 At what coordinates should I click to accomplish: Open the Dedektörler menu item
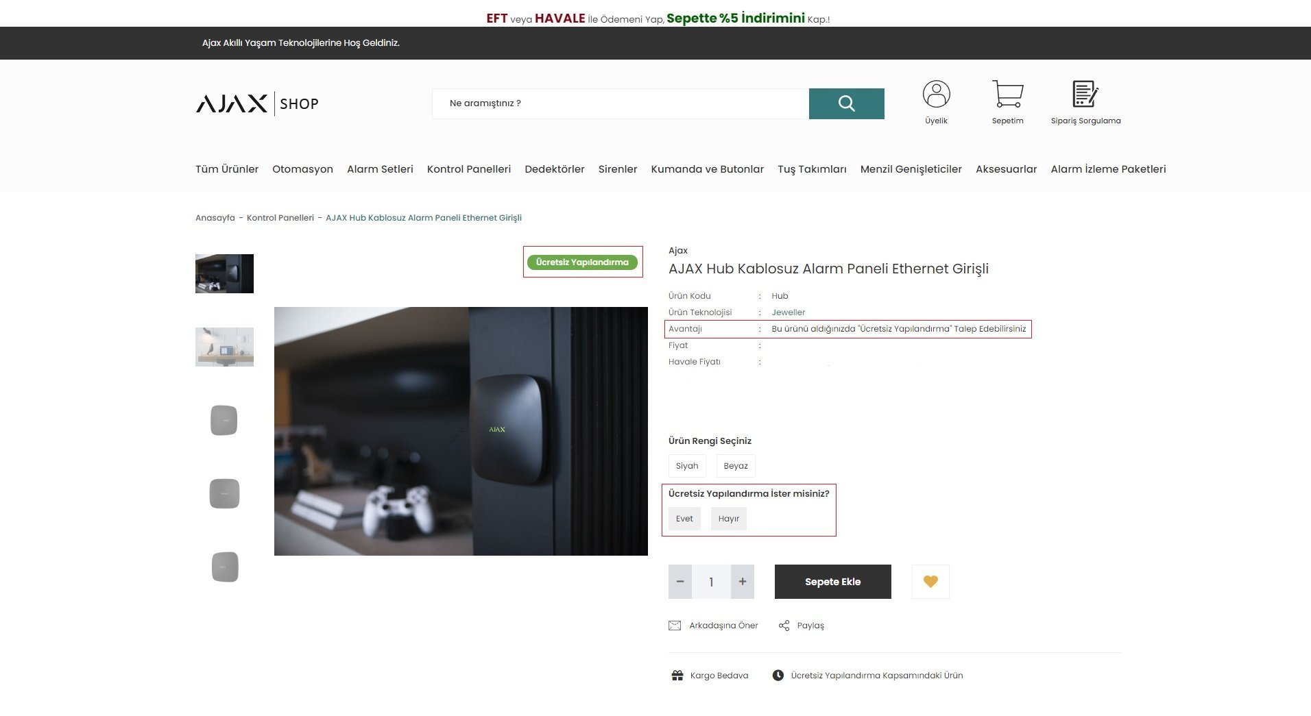point(554,169)
